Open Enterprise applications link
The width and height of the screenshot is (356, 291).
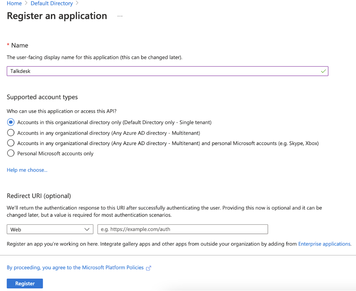click(x=325, y=244)
